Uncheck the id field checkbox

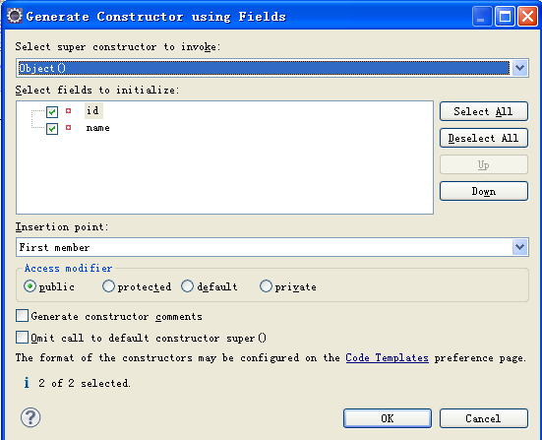pyautogui.click(x=52, y=112)
